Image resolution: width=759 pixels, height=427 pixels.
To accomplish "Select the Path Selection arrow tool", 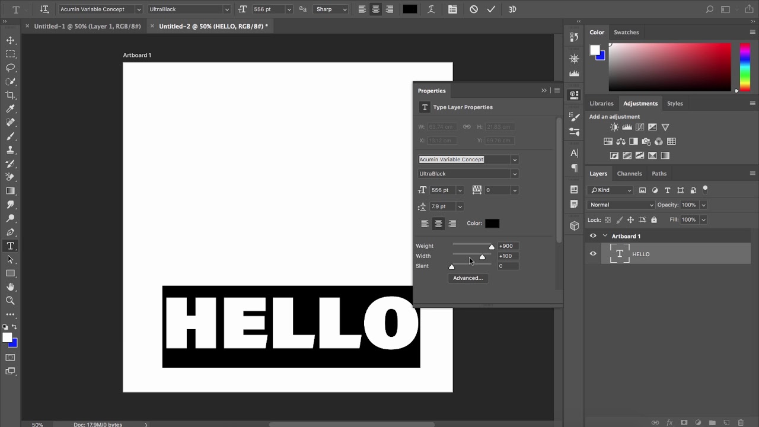I will (x=10, y=259).
